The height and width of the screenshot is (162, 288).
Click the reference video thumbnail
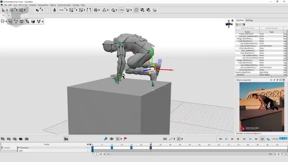262,107
